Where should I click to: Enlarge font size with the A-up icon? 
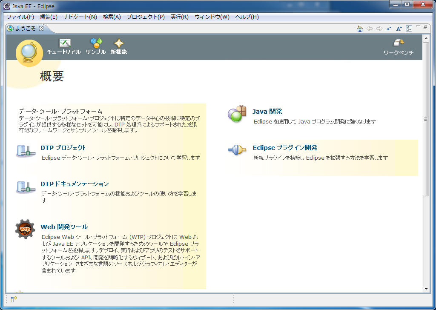(x=399, y=29)
